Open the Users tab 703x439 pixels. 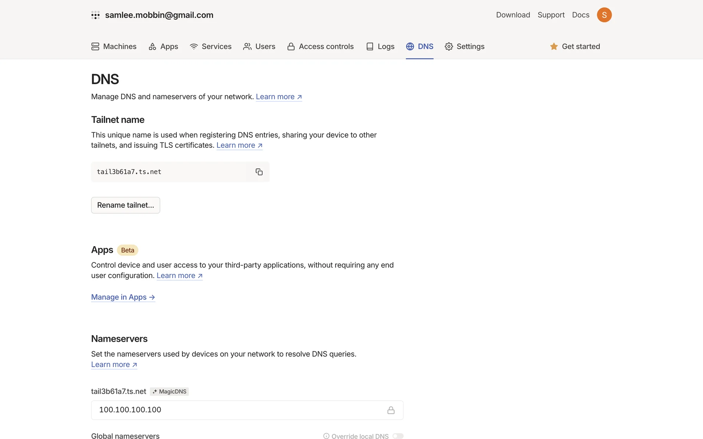[259, 46]
